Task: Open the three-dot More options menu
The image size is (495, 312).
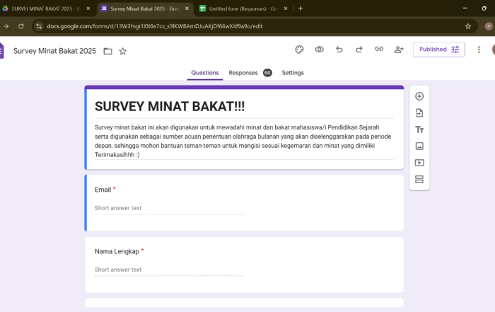Action: coord(479,50)
